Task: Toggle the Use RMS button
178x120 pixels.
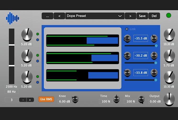Action: 46,99
